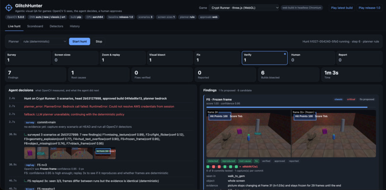Click the 1 Root causes stat card
The height and width of the screenshot is (190, 386).
point(99,75)
